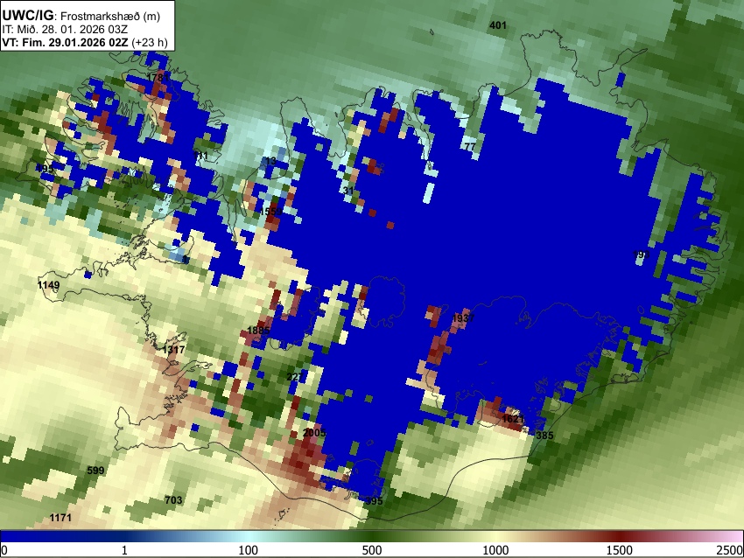Click the map value '193'
The width and height of the screenshot is (744, 558).
tap(641, 255)
